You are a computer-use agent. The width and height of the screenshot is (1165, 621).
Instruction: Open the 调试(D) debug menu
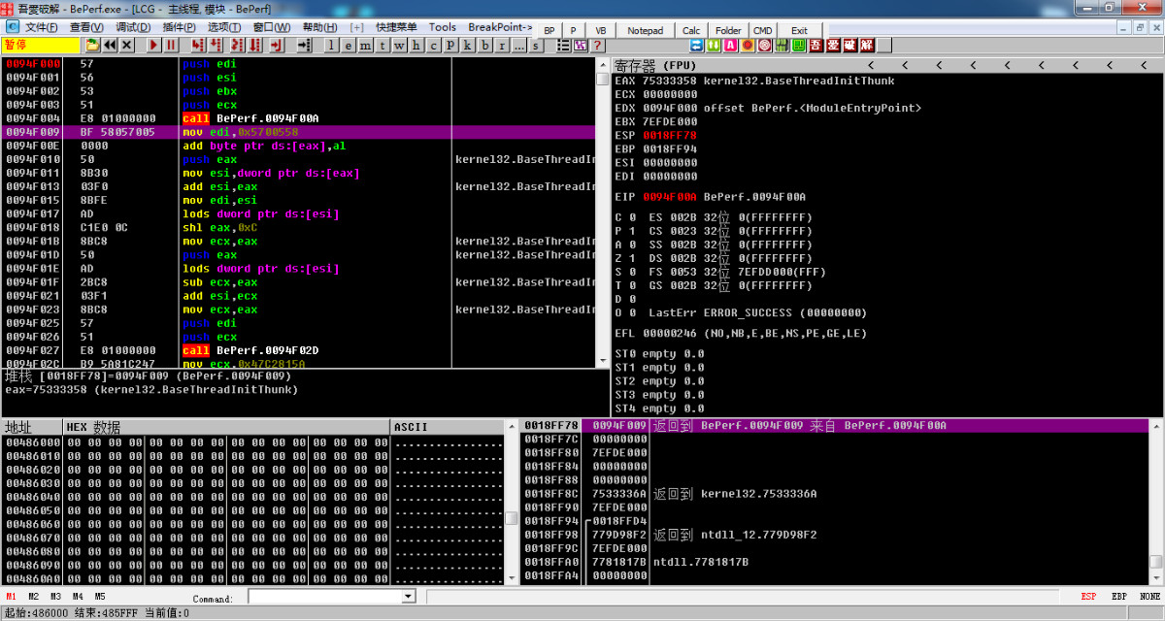pos(131,27)
